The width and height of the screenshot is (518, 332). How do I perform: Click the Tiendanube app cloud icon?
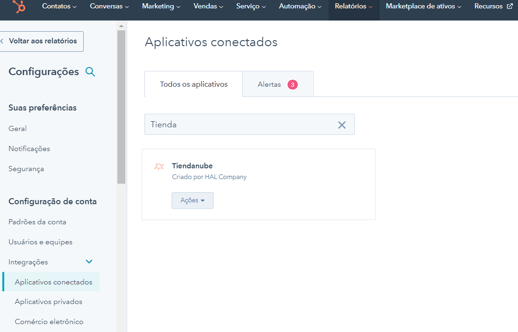(x=159, y=166)
